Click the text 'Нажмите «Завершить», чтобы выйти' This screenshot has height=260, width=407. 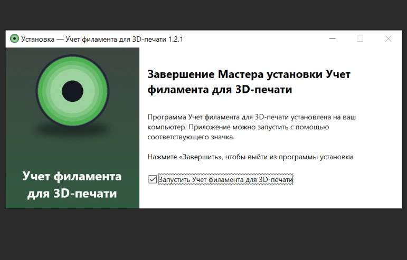[x=205, y=157]
